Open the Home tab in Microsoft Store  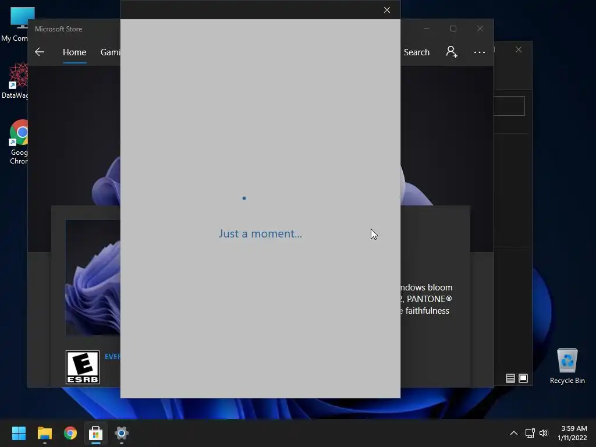(x=74, y=52)
